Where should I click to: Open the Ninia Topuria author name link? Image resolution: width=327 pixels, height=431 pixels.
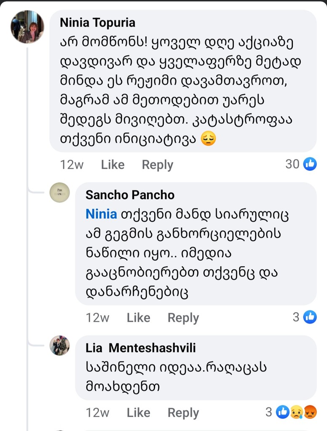point(97,22)
